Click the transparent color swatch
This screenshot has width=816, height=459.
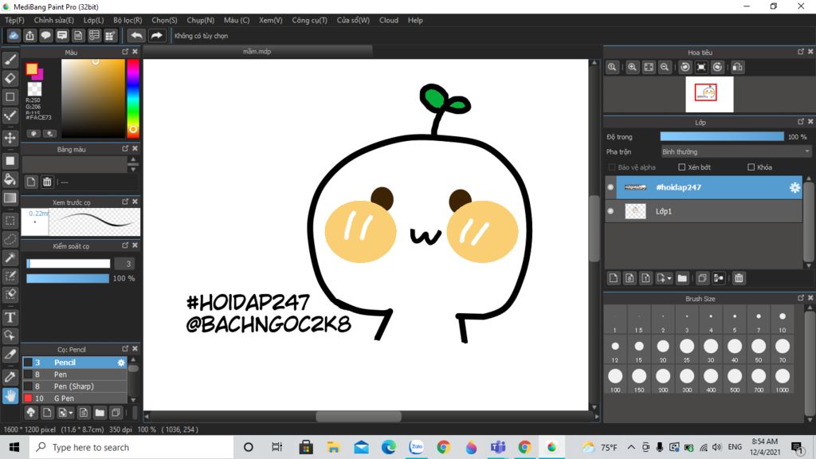[34, 89]
